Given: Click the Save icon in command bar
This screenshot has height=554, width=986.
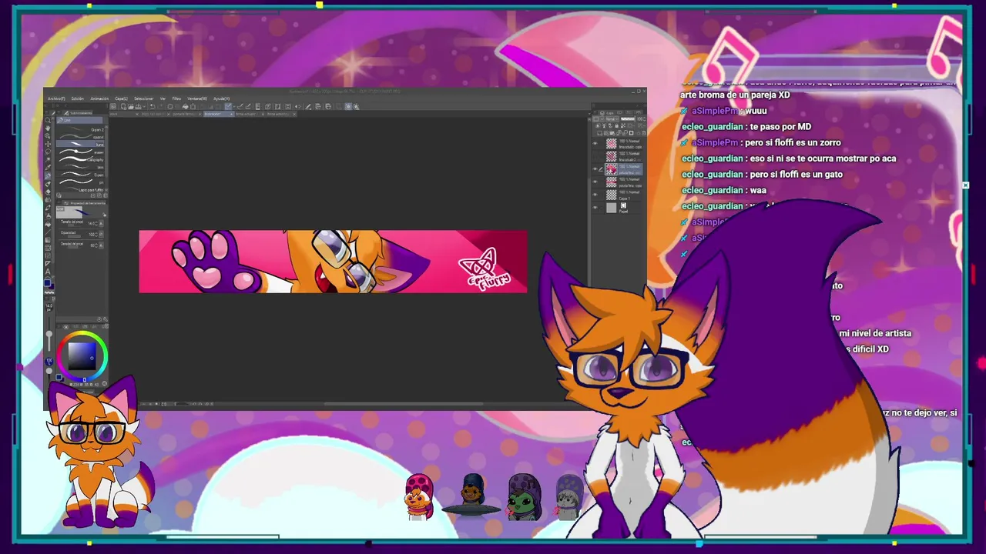Looking at the screenshot, I should tap(139, 106).
